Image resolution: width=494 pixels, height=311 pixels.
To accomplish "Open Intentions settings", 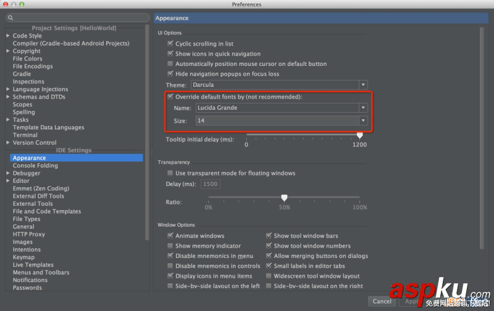I will click(x=27, y=249).
